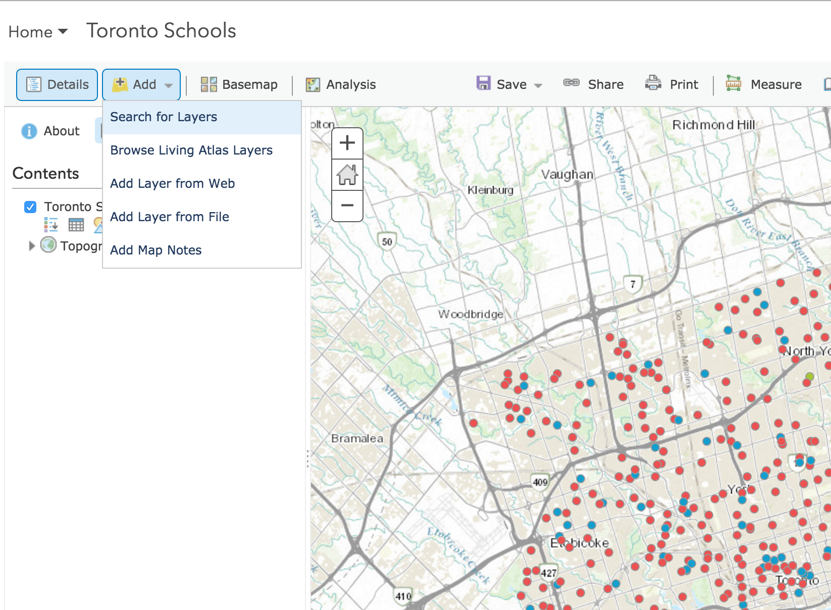Image resolution: width=831 pixels, height=610 pixels.
Task: Click the Details button
Action: (x=57, y=85)
